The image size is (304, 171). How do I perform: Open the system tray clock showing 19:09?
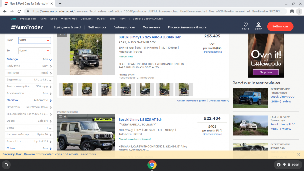pos(295,165)
